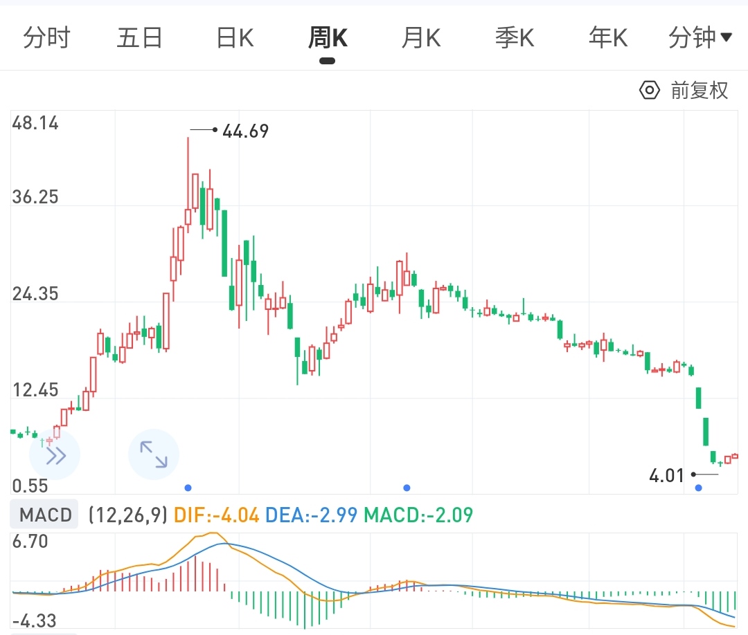Click the hexagon icon beside 前复权
This screenshot has height=635, width=748.
tap(649, 90)
